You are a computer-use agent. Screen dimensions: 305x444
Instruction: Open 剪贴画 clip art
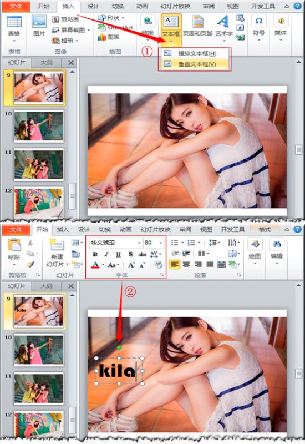65,19
